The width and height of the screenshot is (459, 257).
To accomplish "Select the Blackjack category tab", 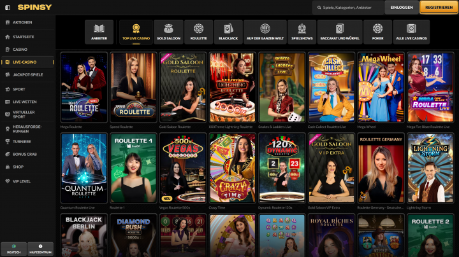I will point(228,32).
